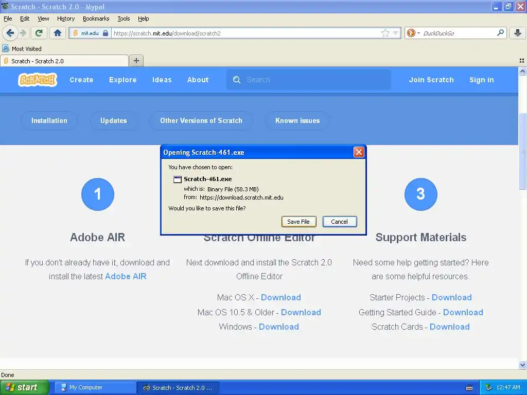The image size is (527, 395).
Task: Jump to the Updates section
Action: click(x=114, y=120)
